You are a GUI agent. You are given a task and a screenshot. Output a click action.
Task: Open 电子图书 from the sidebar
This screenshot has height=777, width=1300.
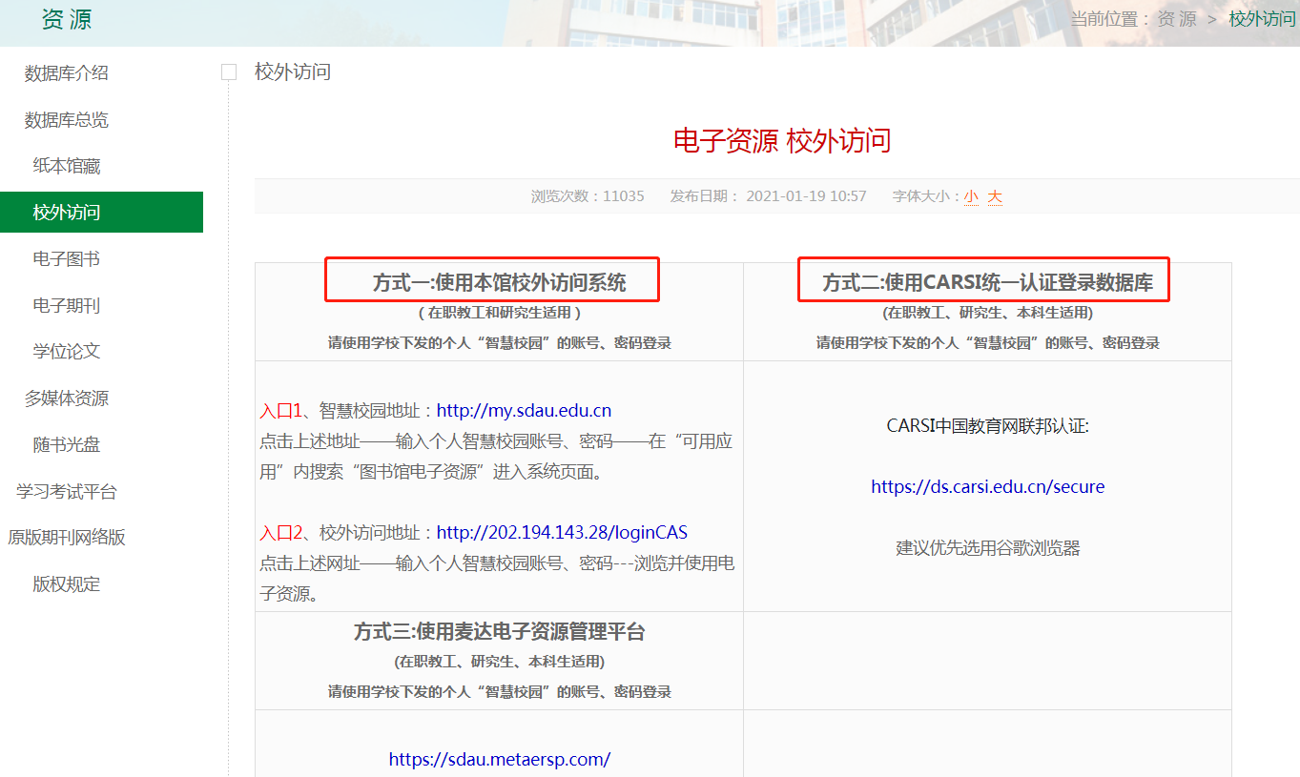click(66, 258)
